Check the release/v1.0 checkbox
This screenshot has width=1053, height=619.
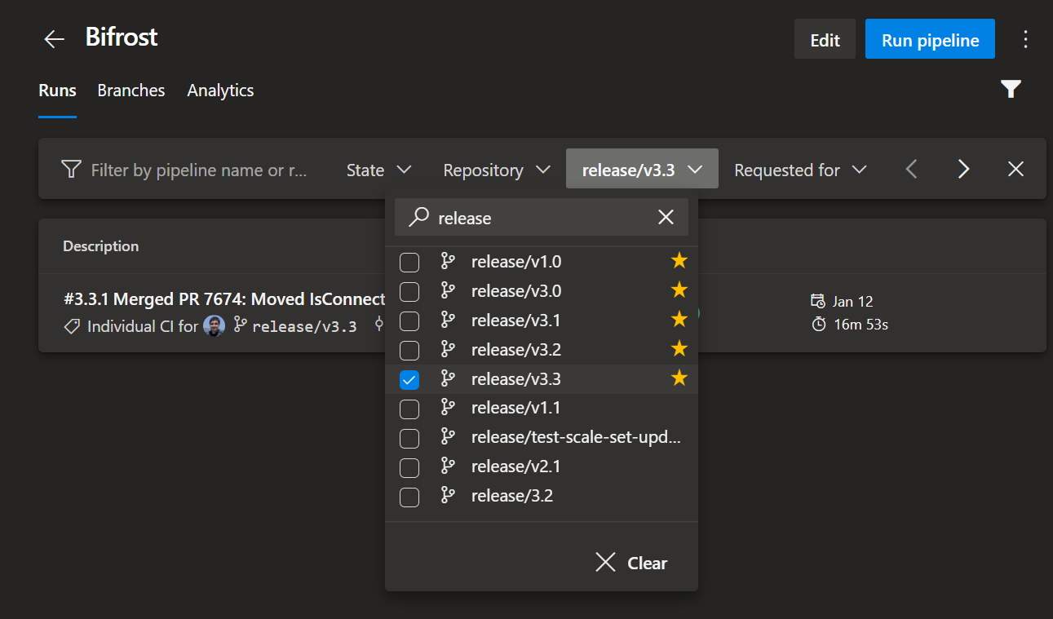[409, 262]
